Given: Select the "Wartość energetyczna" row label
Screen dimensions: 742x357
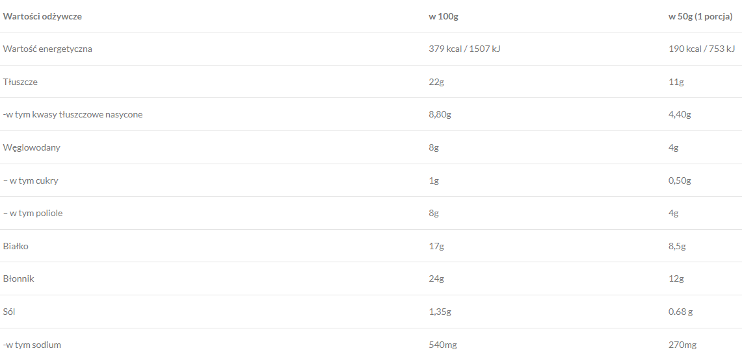Looking at the screenshot, I should pos(47,49).
